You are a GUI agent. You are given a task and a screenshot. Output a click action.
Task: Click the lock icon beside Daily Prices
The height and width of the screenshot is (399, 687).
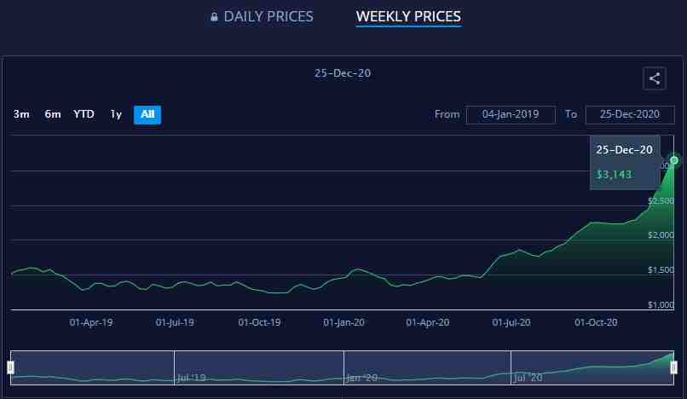coord(214,17)
